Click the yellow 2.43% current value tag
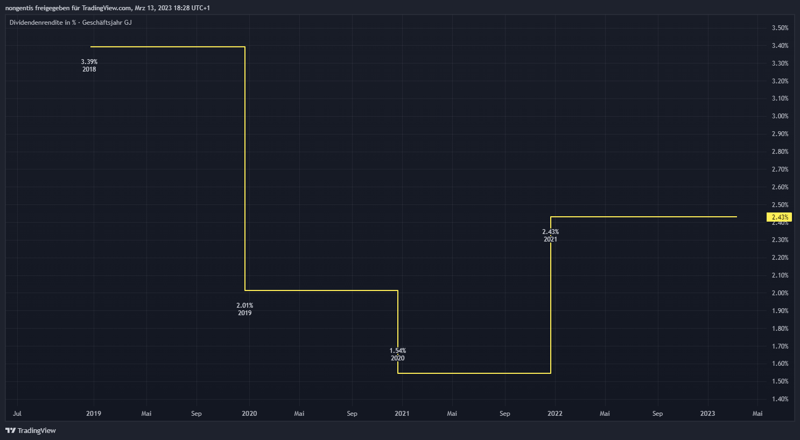The image size is (800, 440). 780,217
